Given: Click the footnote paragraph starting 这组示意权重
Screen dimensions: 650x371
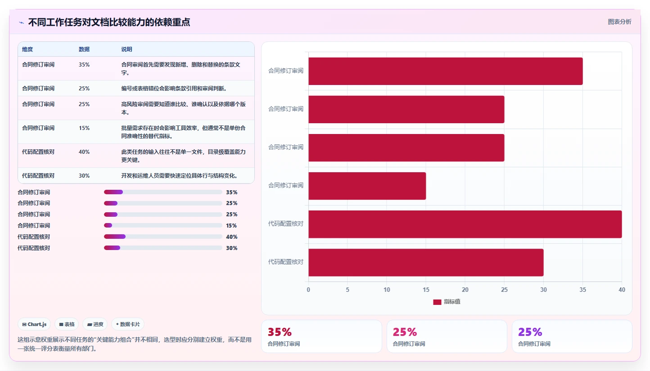Looking at the screenshot, I should (135, 344).
